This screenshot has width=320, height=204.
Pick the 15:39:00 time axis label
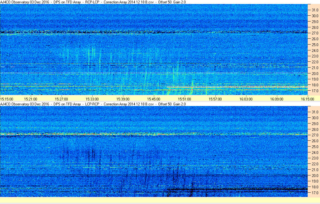tap(123, 99)
